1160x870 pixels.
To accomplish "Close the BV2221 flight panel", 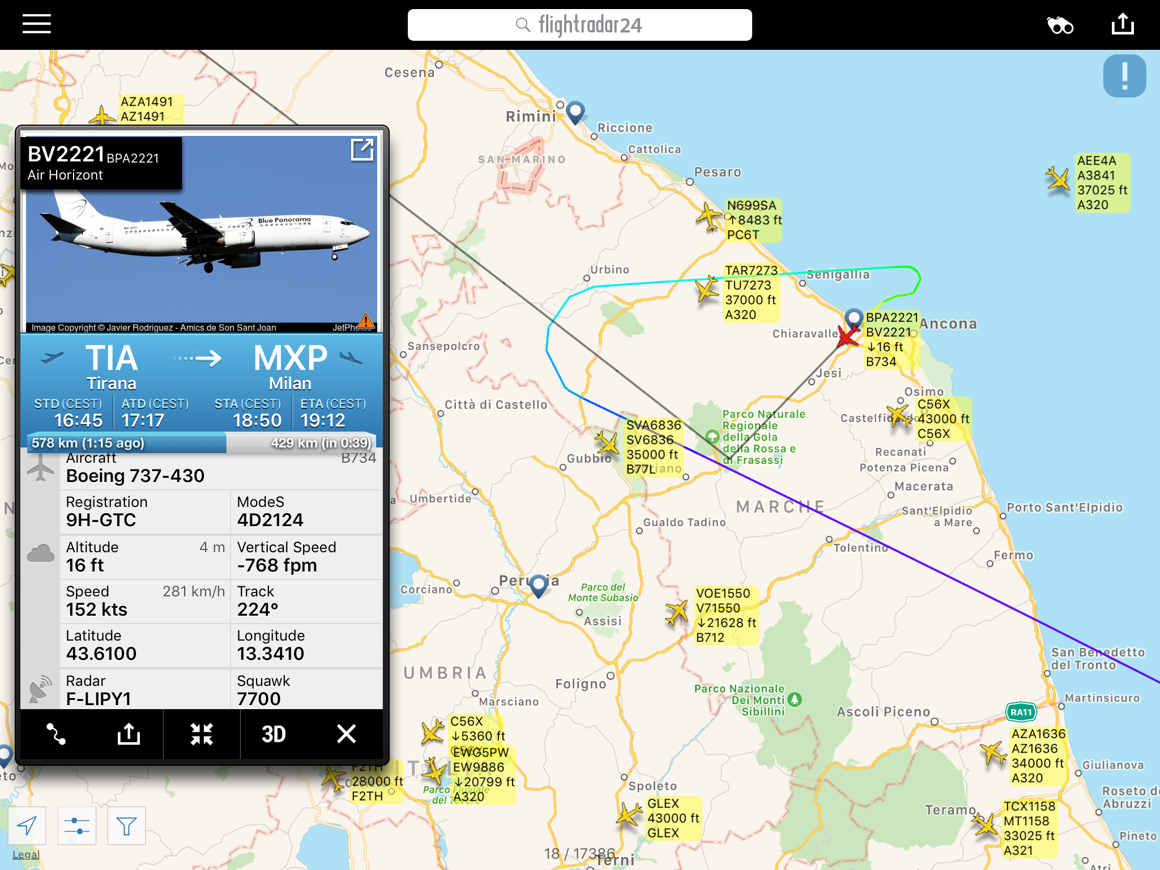I will pos(346,734).
